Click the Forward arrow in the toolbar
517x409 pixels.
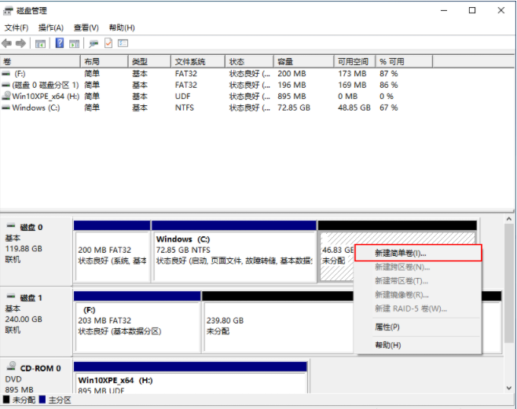point(21,43)
